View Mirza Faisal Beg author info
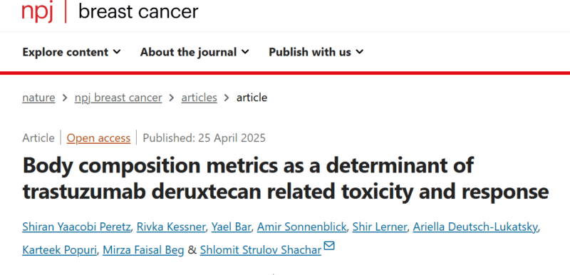The width and height of the screenshot is (570, 275). pyautogui.click(x=143, y=250)
